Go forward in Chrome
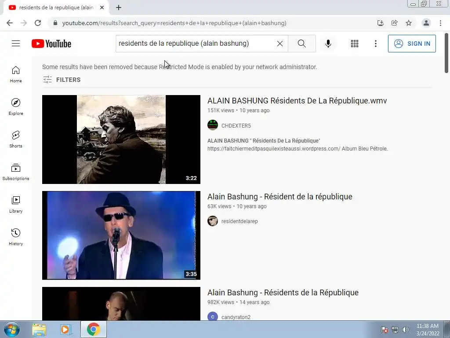The image size is (450, 338). pos(24,23)
